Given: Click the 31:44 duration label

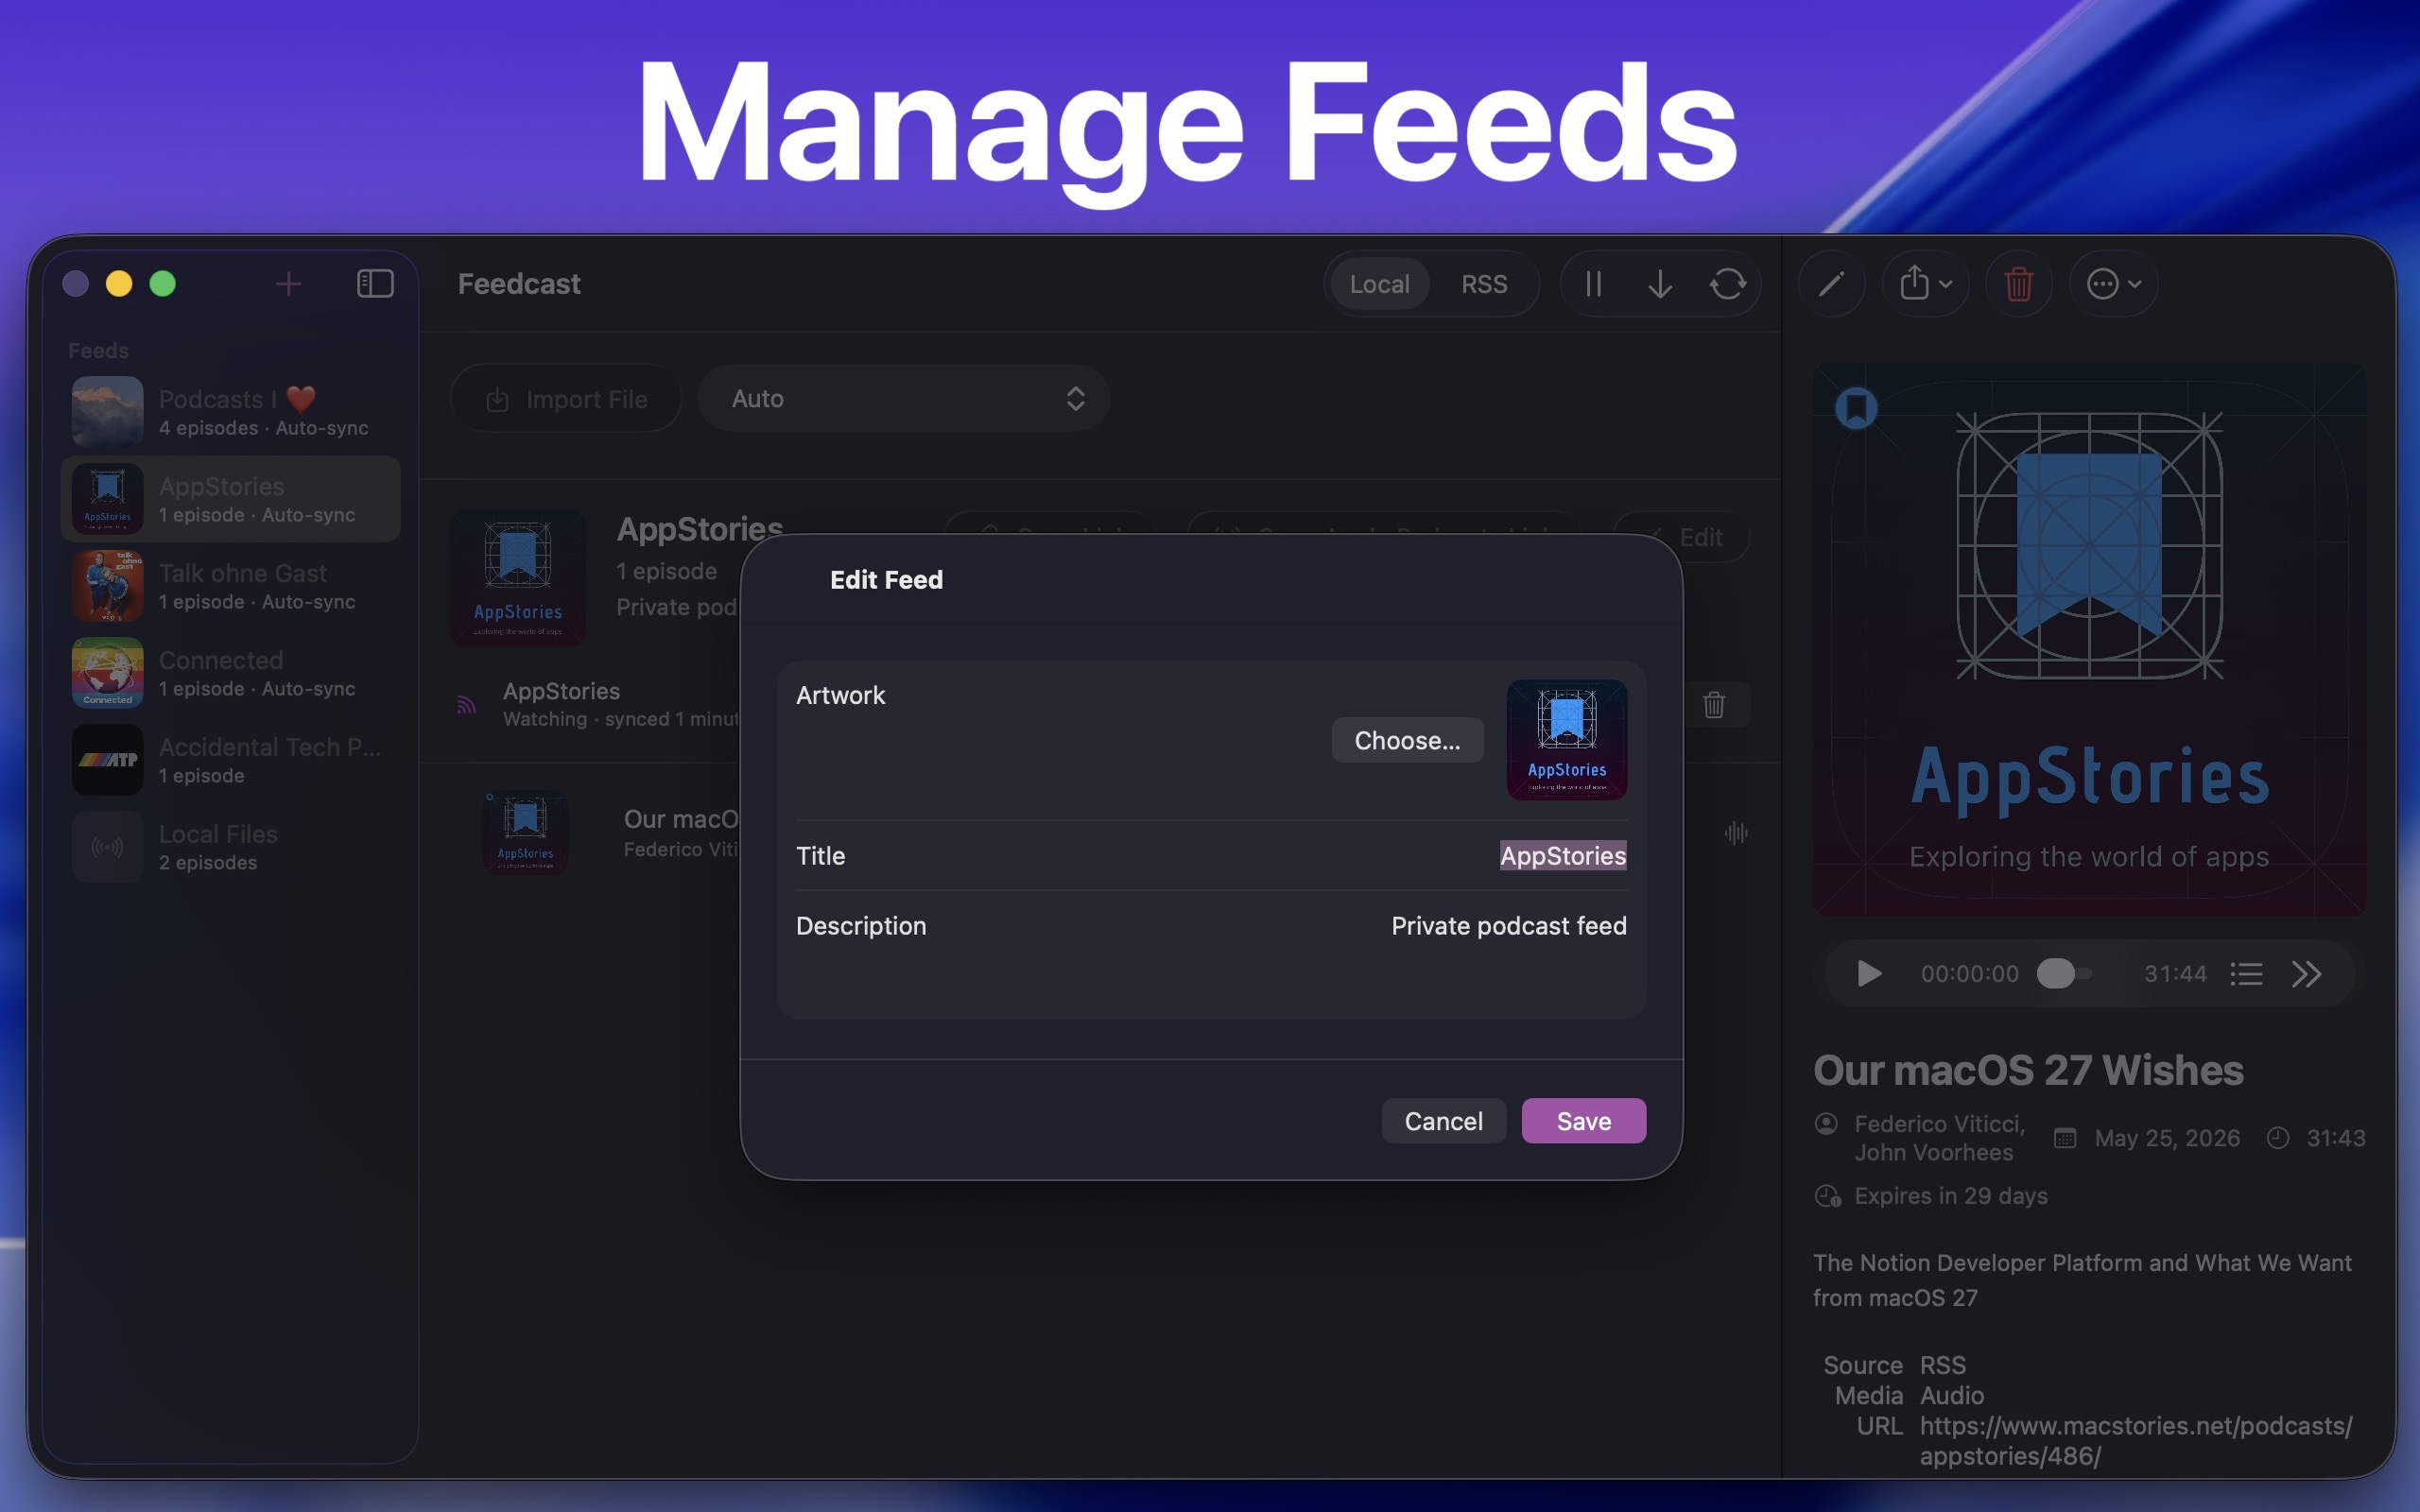Looking at the screenshot, I should tap(2175, 974).
